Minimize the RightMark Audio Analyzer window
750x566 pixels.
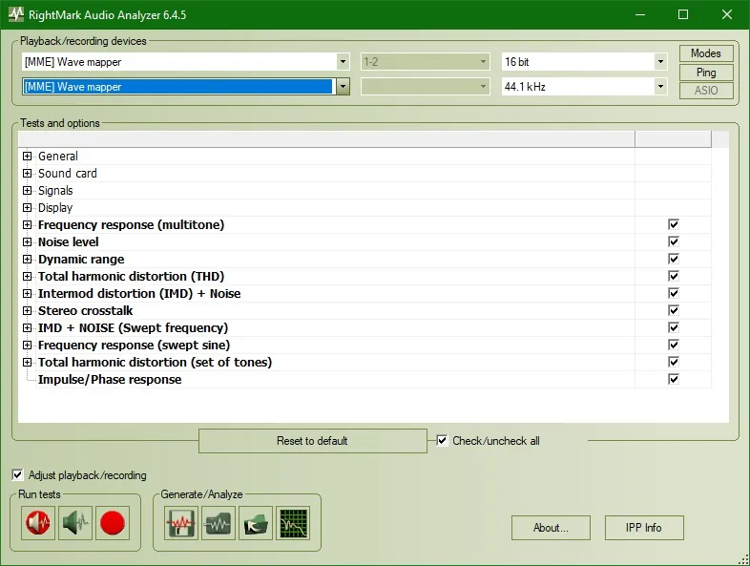click(640, 14)
